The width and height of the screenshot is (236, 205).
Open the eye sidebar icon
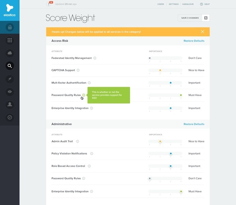coord(10,92)
